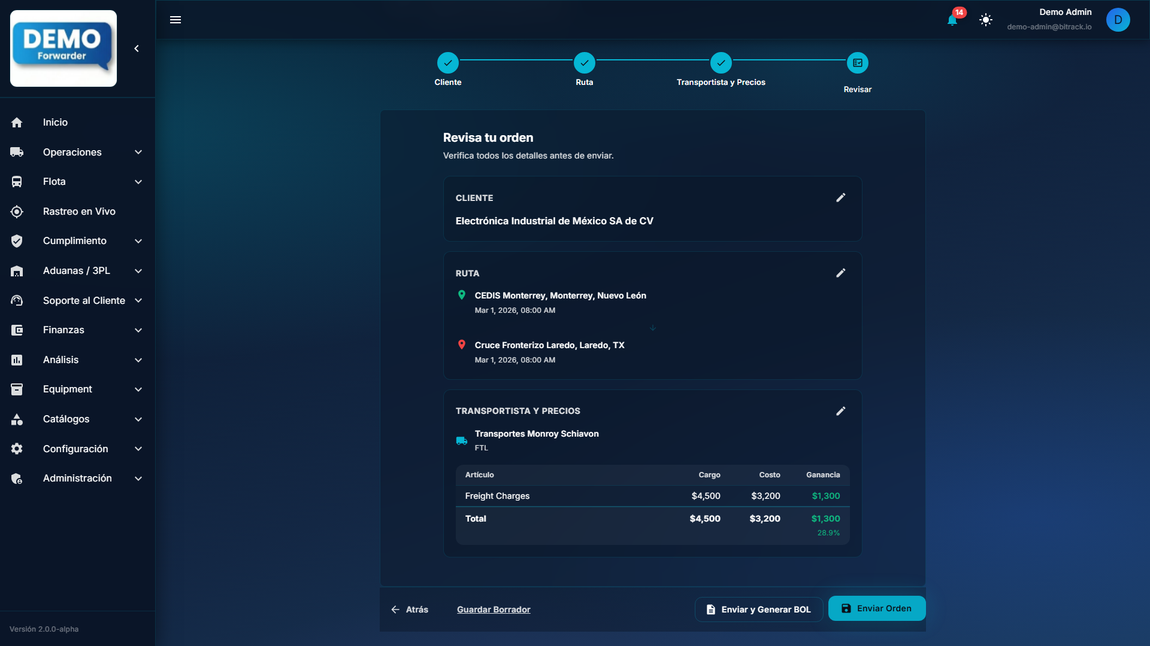Return to Transportista y Precios step
Screen dimensions: 1150x646
coord(721,63)
